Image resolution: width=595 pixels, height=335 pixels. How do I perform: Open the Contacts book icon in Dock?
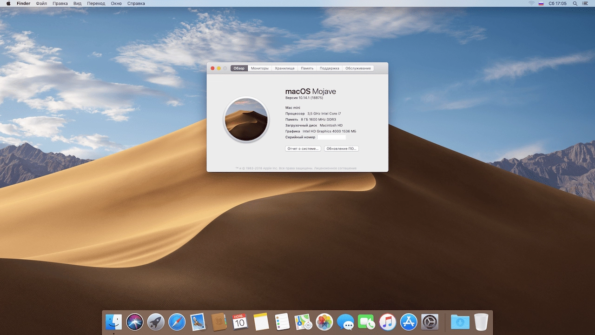pos(219,322)
